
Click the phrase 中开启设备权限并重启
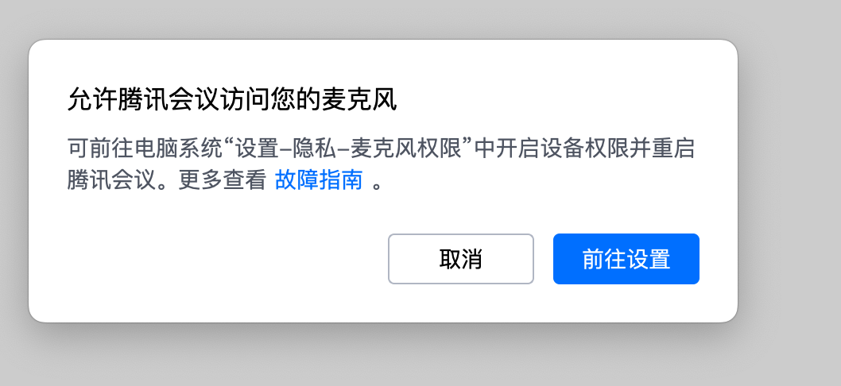(x=584, y=149)
